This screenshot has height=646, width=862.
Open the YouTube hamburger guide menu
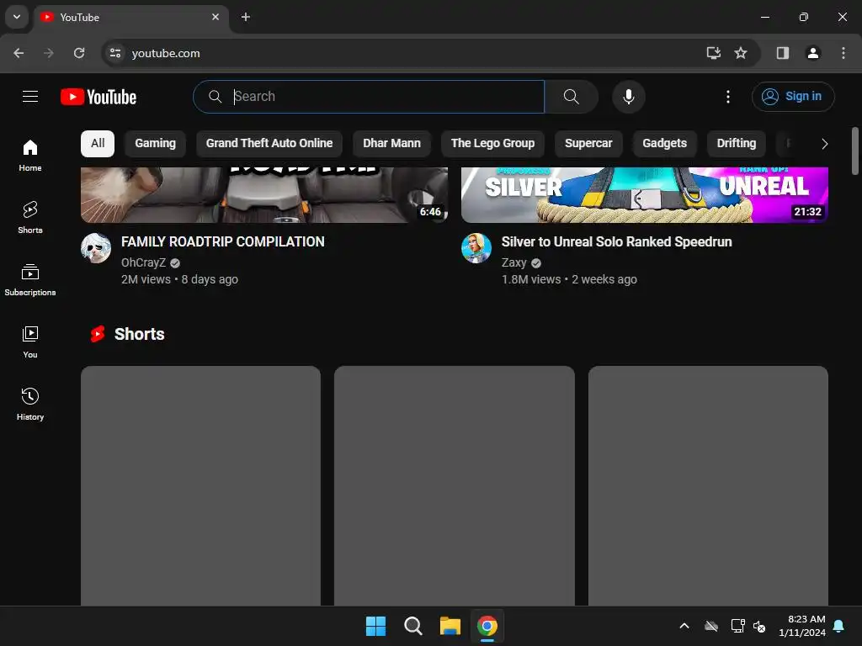click(x=30, y=97)
